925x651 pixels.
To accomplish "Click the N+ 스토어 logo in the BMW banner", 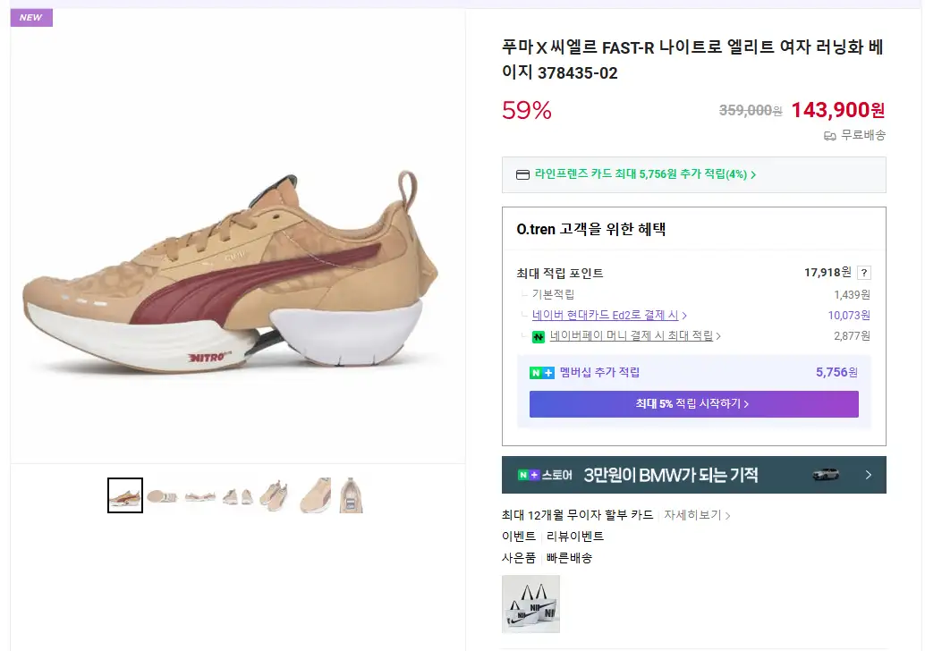I will (544, 475).
